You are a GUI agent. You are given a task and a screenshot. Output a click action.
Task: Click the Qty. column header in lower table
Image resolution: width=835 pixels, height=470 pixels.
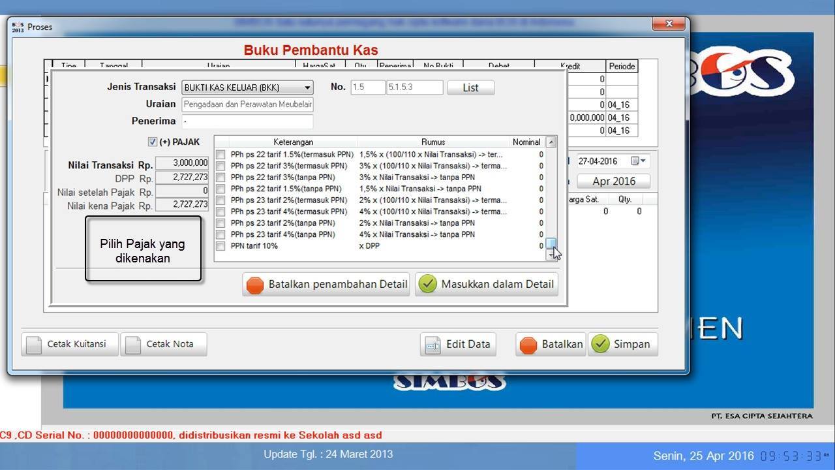point(625,199)
